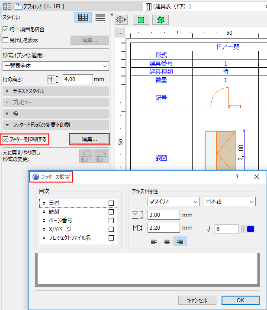The width and height of the screenshot is (267, 310).
Task: Click the 建具番号 row header cell
Action: click(161, 63)
